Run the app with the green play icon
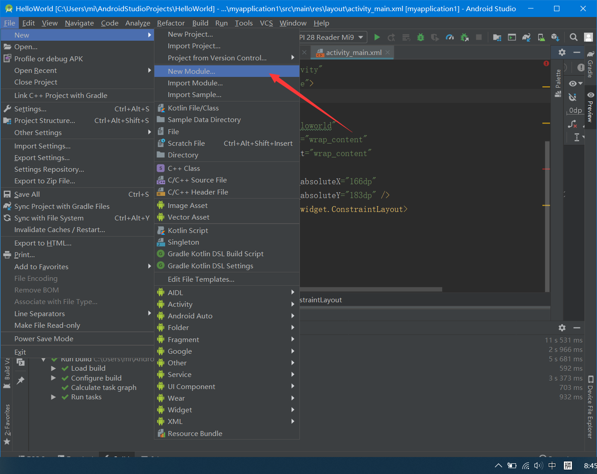Viewport: 597px width, 474px height. point(377,37)
